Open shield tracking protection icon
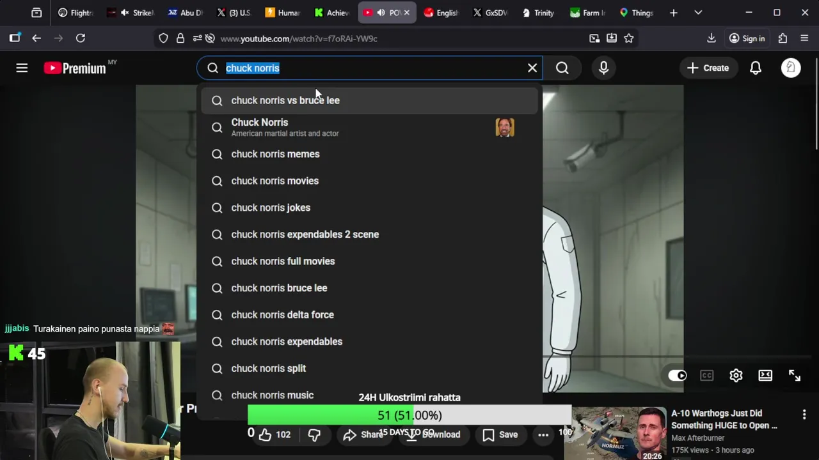 coord(163,38)
